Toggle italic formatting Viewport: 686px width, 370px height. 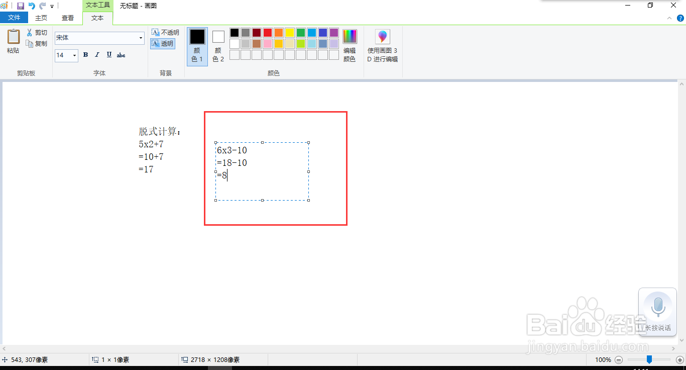coord(97,55)
